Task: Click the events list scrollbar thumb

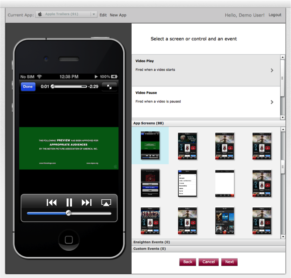Action: pos(282,78)
